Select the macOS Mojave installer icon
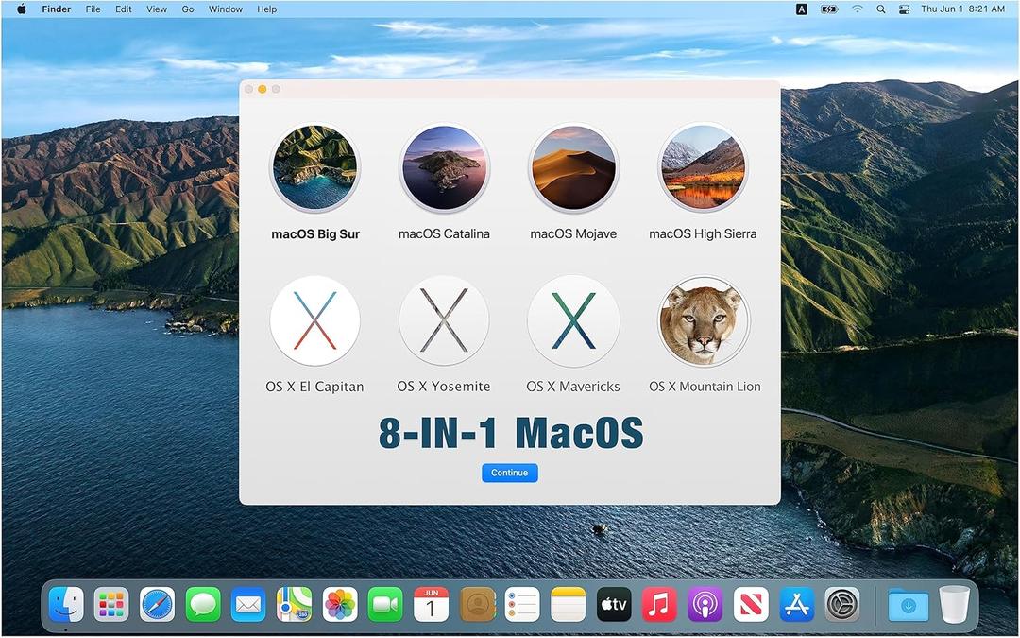1020x638 pixels. coord(573,166)
